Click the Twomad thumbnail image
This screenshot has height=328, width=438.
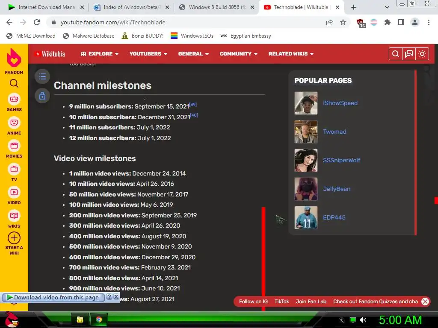coord(306,132)
